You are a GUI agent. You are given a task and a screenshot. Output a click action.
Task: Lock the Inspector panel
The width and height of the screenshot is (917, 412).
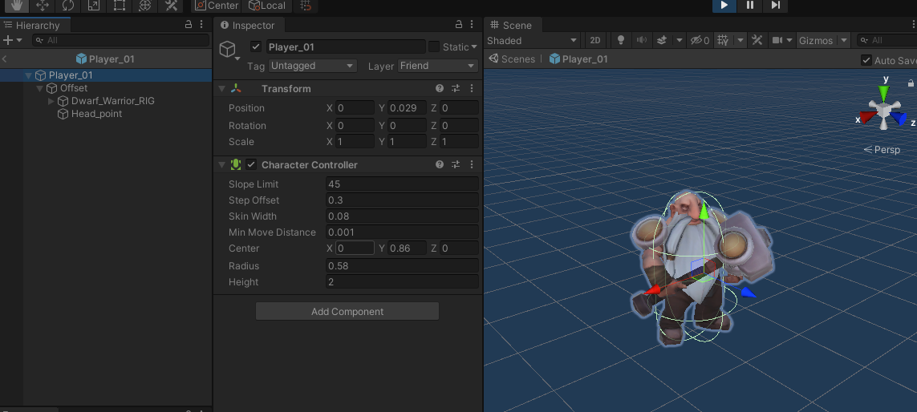pos(459,25)
